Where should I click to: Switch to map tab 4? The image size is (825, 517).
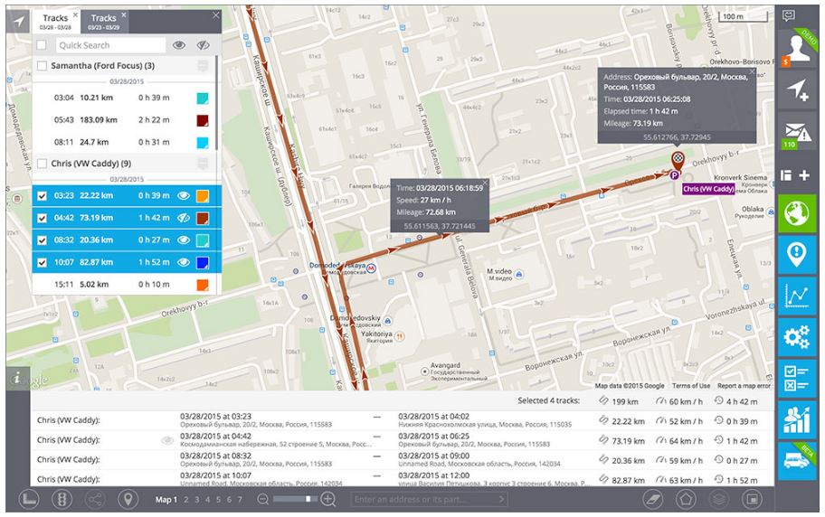click(x=207, y=500)
